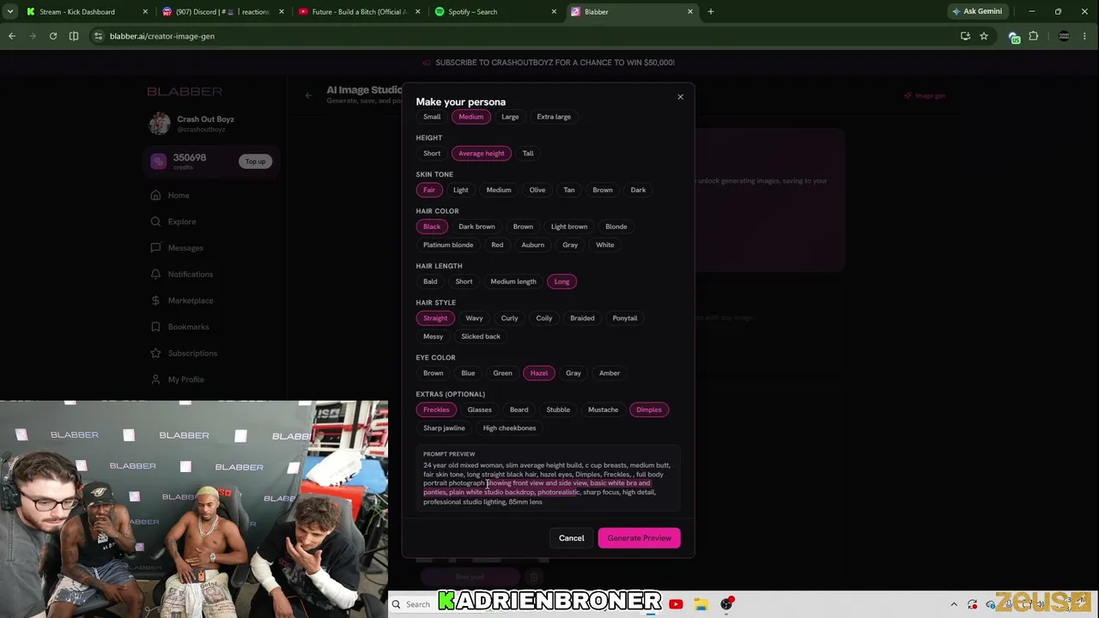Go back in browser history
This screenshot has height=618, width=1099.
click(x=11, y=36)
